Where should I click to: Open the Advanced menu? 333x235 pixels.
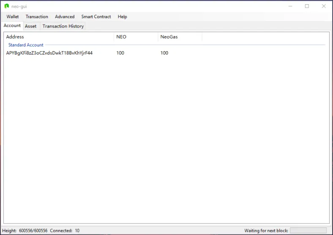point(65,16)
